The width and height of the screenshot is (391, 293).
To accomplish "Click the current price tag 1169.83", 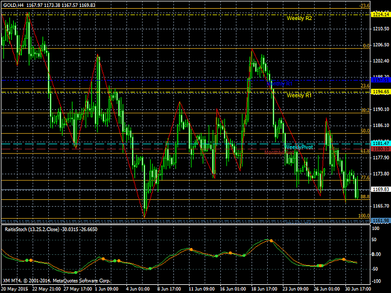I will pyautogui.click(x=381, y=189).
